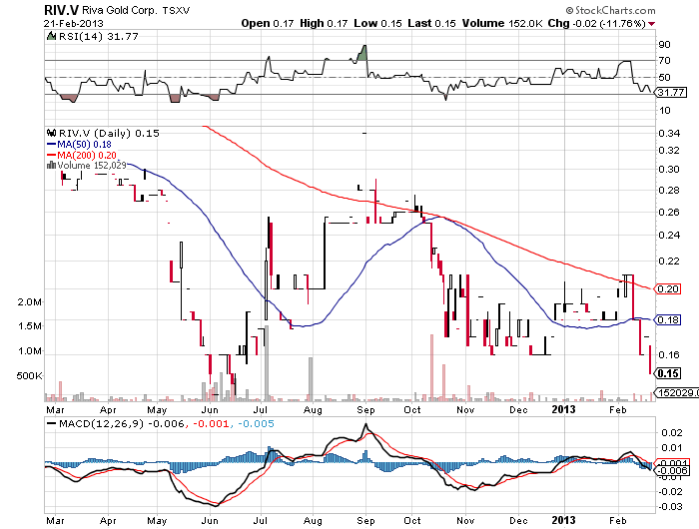Click the Dec label under MACD panel
Image resolution: width=699 pixels, height=529 pixels.
coord(518,521)
